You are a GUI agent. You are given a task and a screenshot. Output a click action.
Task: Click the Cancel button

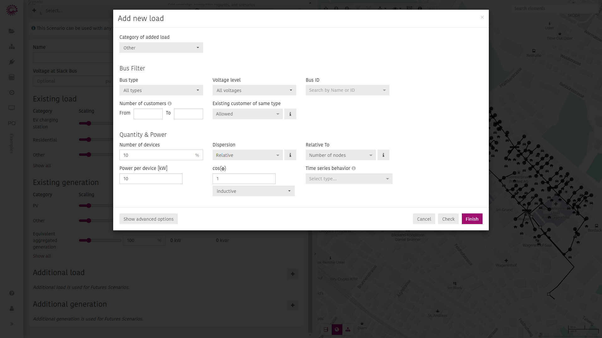[424, 219]
